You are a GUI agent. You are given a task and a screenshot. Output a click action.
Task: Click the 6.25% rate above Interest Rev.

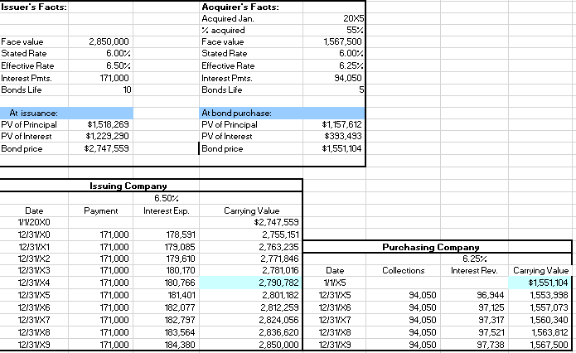(474, 259)
